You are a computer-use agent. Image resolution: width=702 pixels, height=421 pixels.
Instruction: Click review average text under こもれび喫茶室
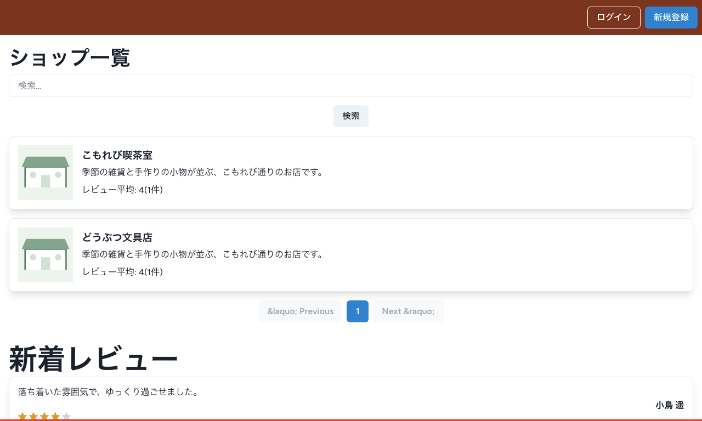pyautogui.click(x=122, y=190)
